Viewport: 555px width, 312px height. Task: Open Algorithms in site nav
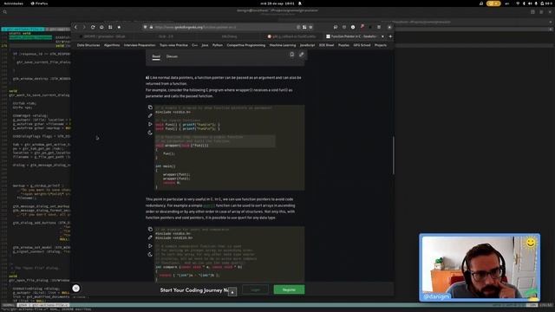(x=112, y=45)
